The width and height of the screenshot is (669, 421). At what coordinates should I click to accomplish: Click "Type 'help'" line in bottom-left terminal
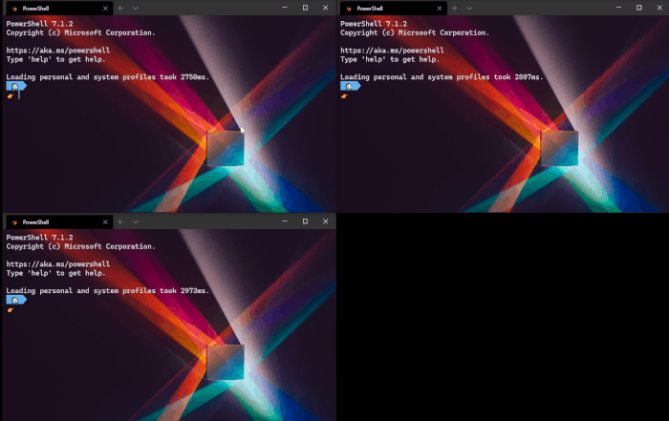click(55, 274)
